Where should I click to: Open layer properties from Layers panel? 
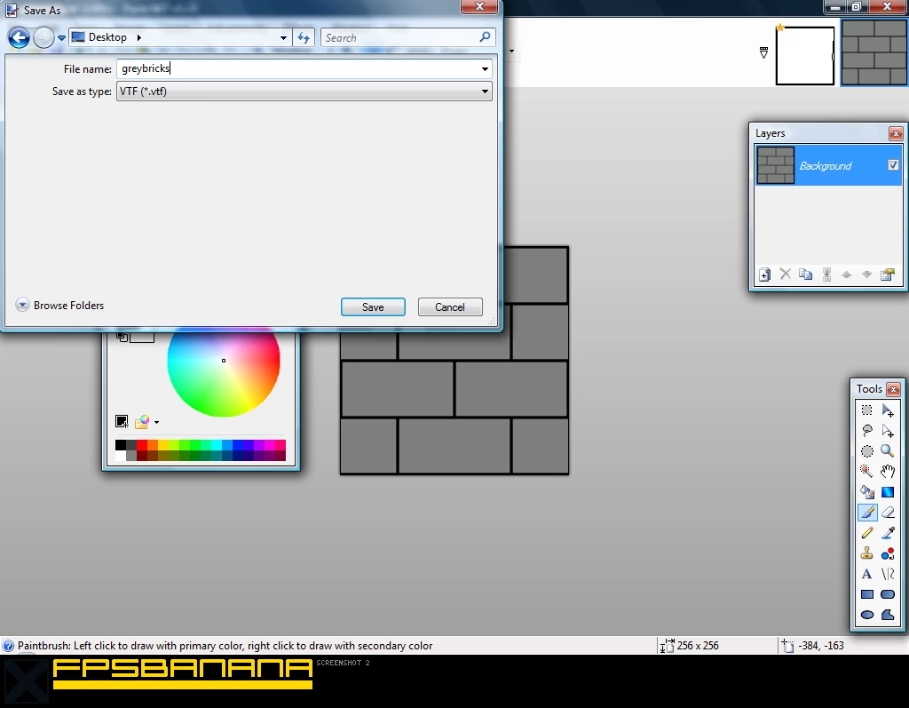(887, 274)
